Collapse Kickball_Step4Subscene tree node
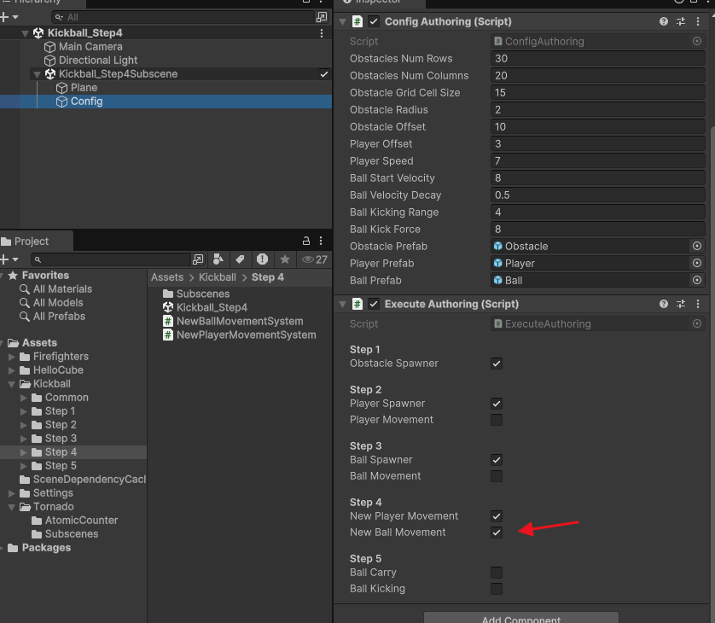Viewport: 715px width, 623px height. [38, 74]
